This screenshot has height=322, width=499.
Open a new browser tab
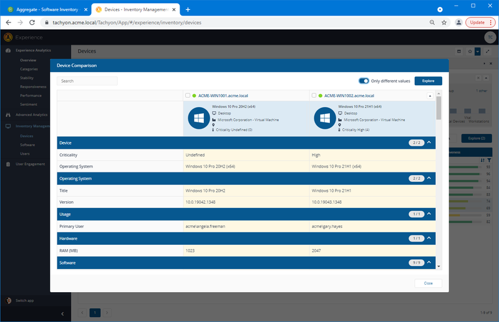(188, 9)
